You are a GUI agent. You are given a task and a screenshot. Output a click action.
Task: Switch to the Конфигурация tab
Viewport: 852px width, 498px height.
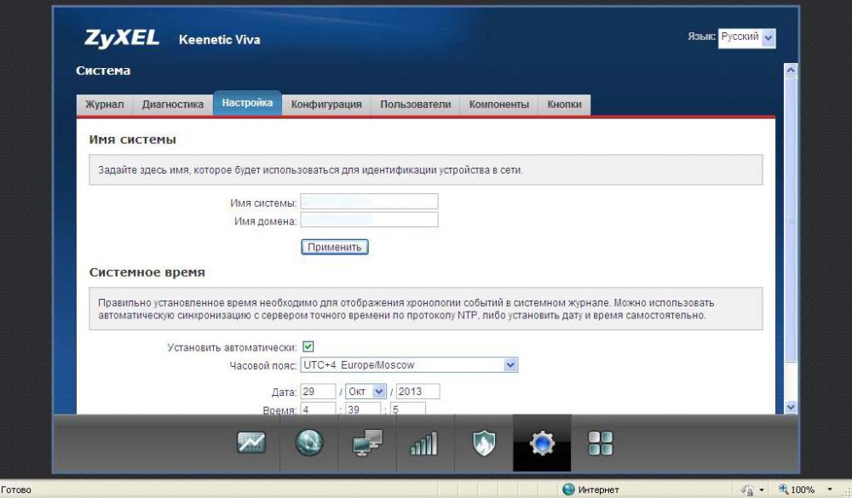326,104
